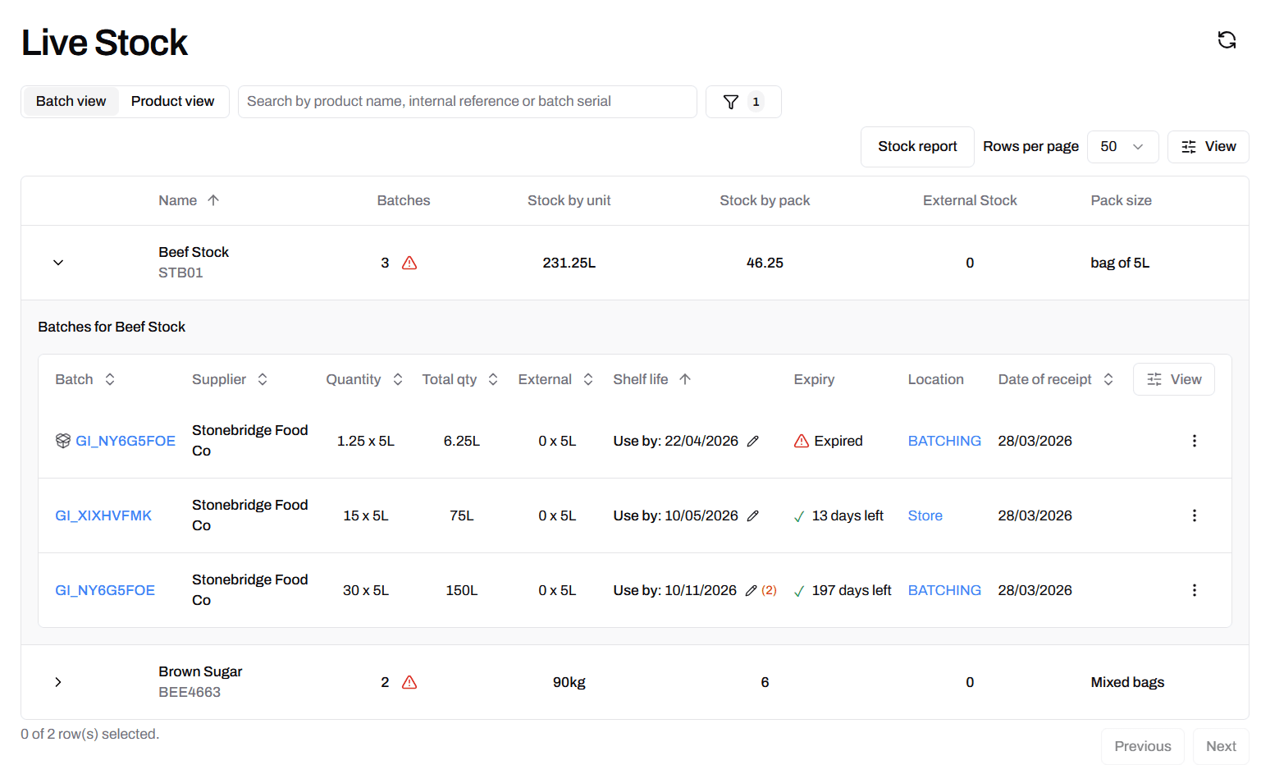Open three-dot menu for expired batch row

(1194, 441)
